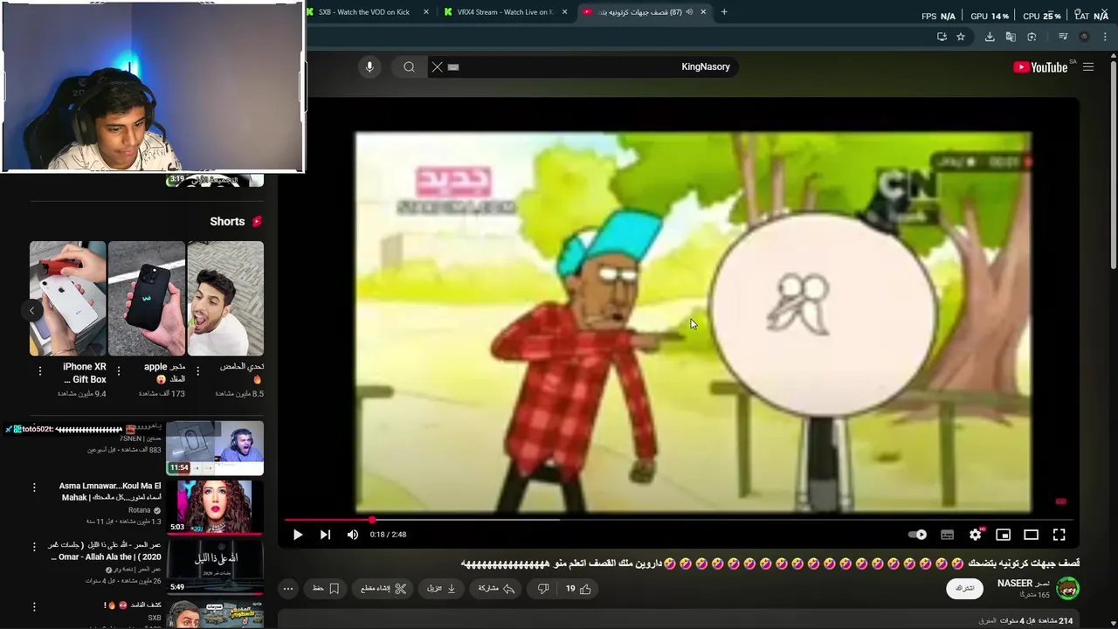Click the search magnifier button
This screenshot has width=1118, height=629.
(409, 66)
